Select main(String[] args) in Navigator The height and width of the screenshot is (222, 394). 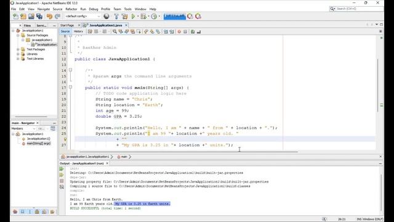(38, 144)
